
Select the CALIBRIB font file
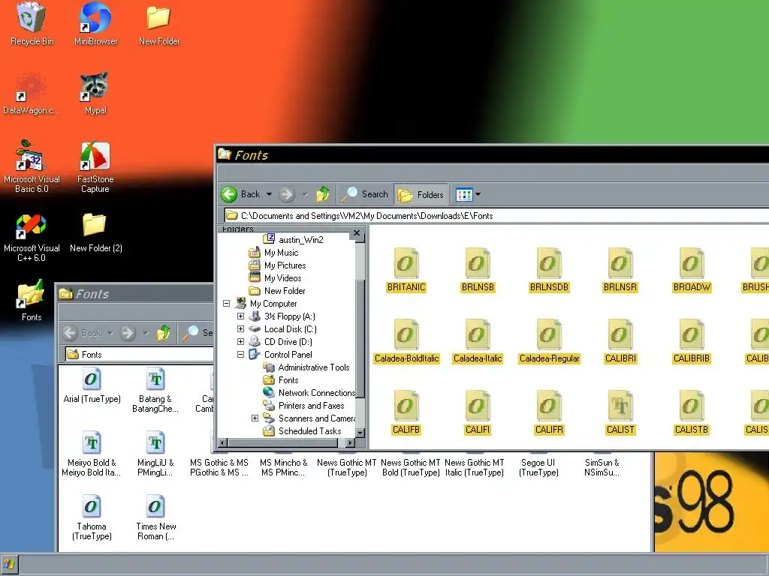click(x=692, y=342)
